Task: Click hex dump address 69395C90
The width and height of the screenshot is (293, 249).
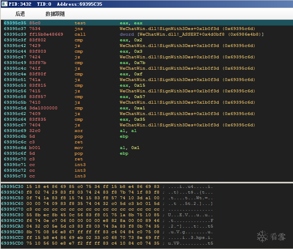Action: pos(12,221)
